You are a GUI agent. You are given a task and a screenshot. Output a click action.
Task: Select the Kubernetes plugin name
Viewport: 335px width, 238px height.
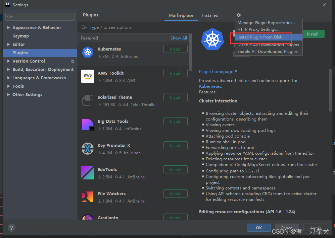point(109,49)
